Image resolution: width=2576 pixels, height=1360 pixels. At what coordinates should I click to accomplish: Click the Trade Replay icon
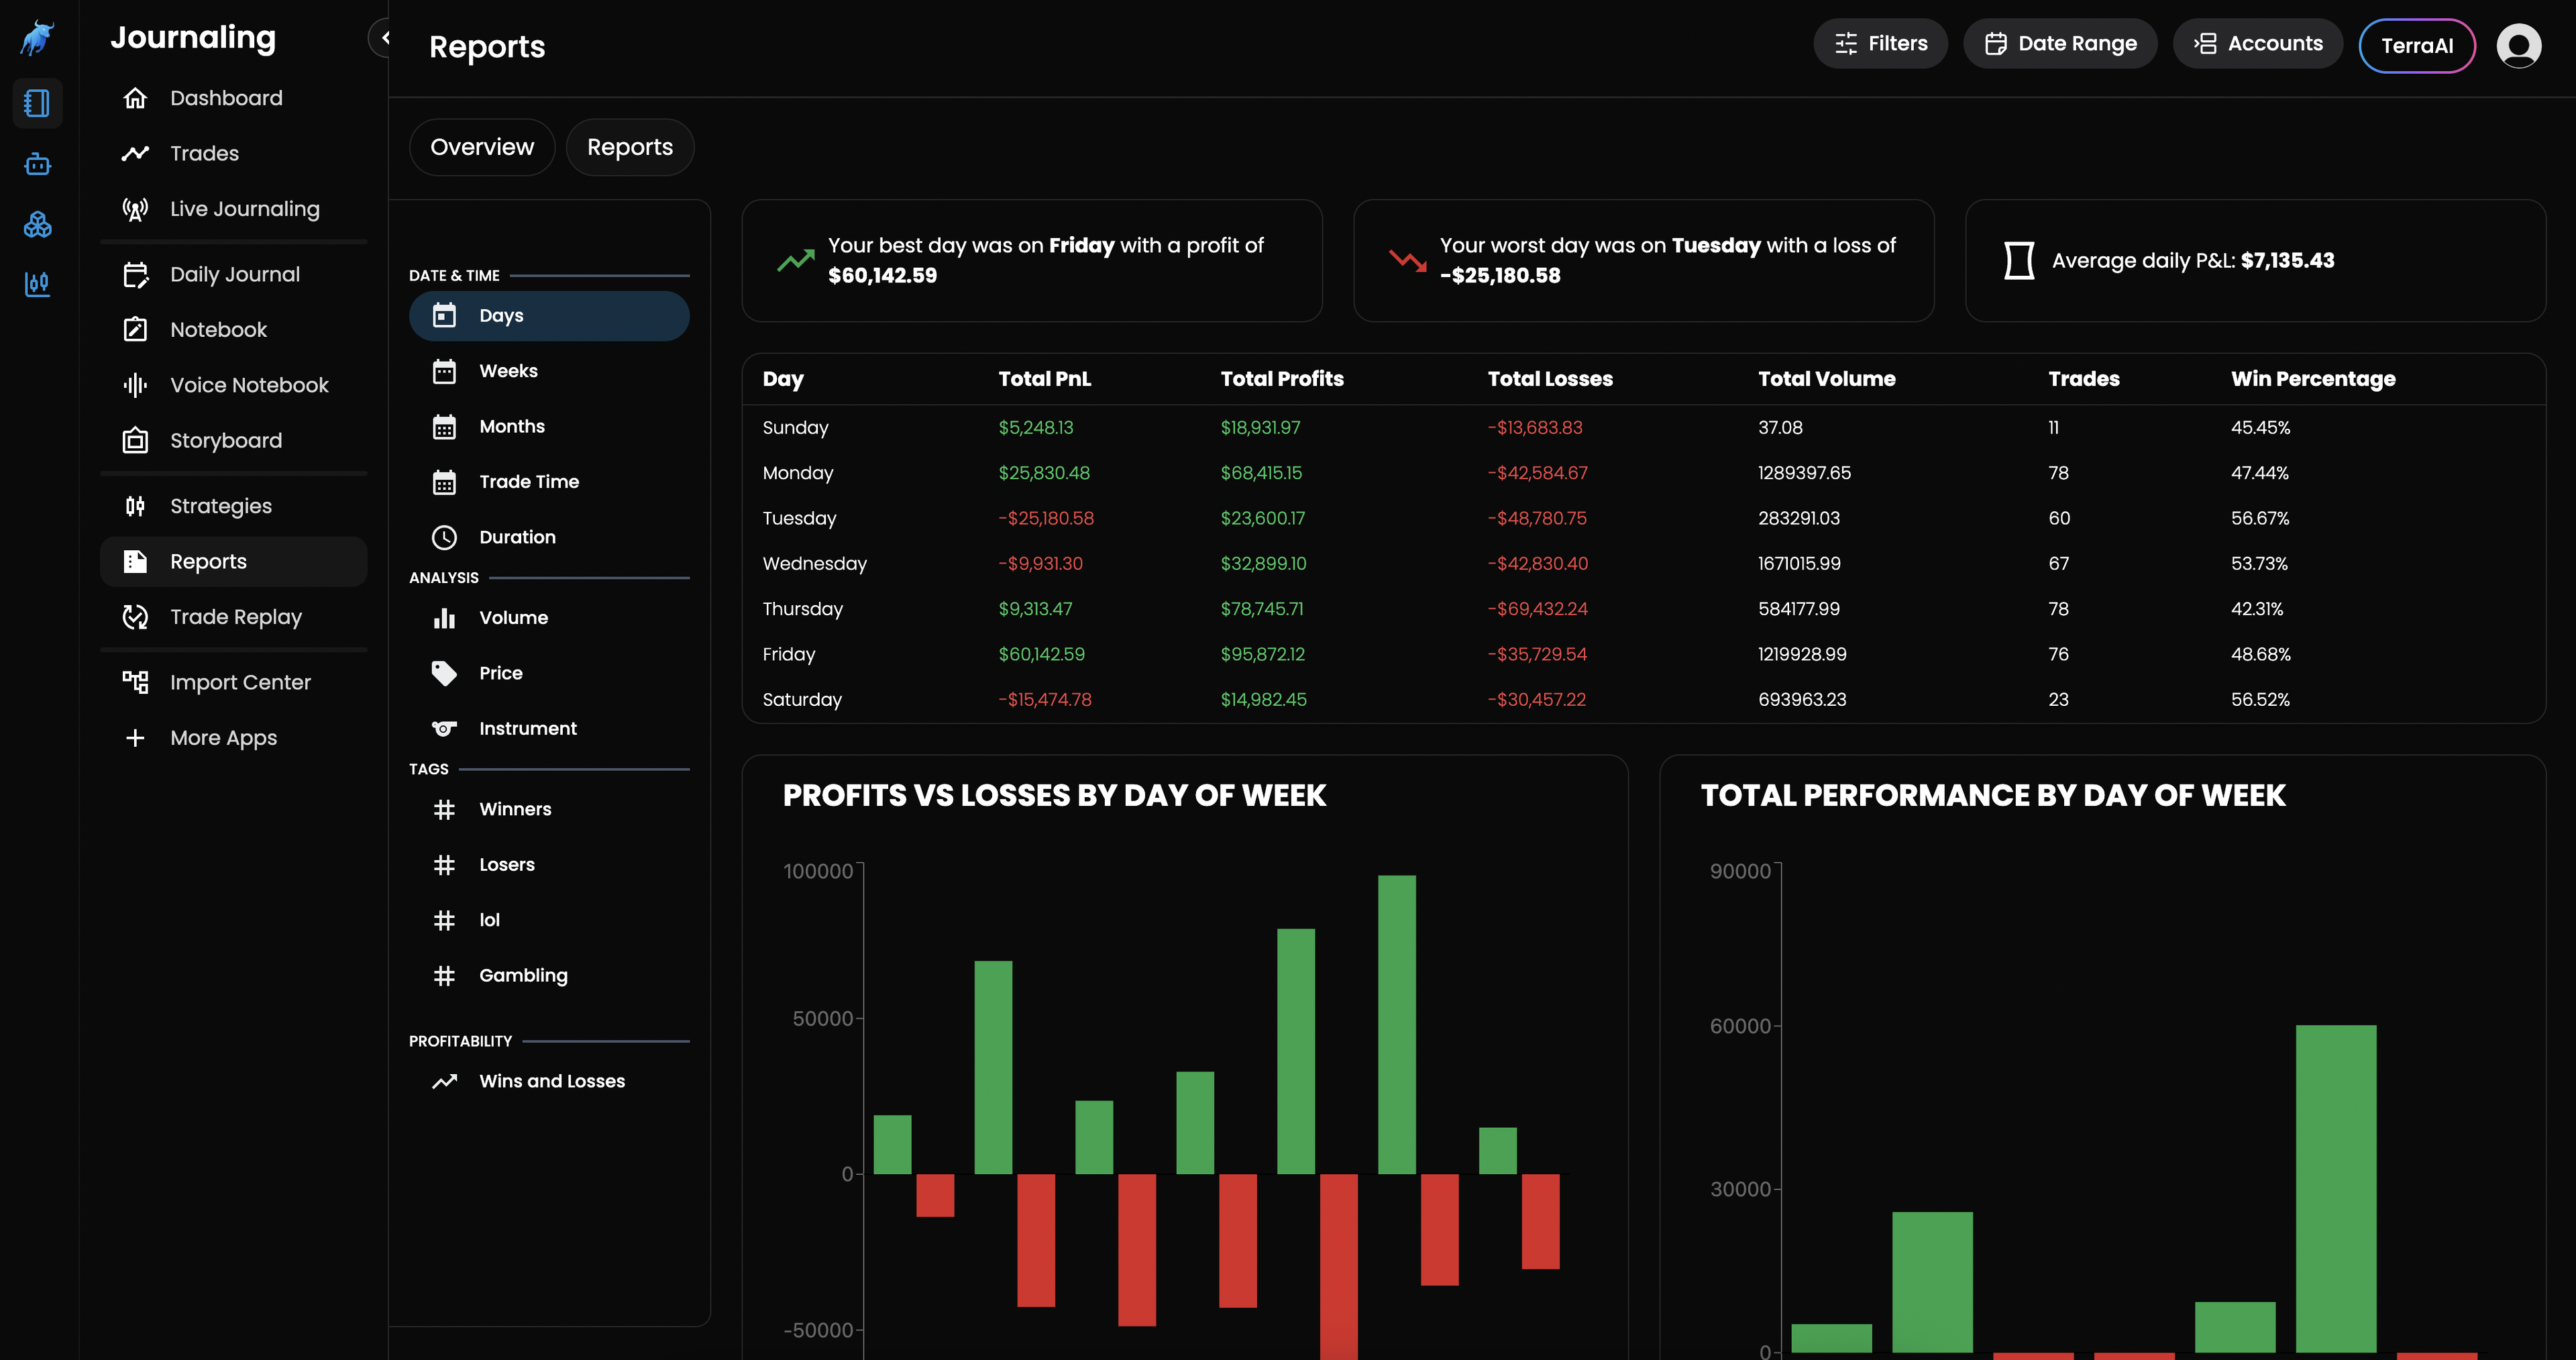click(135, 617)
